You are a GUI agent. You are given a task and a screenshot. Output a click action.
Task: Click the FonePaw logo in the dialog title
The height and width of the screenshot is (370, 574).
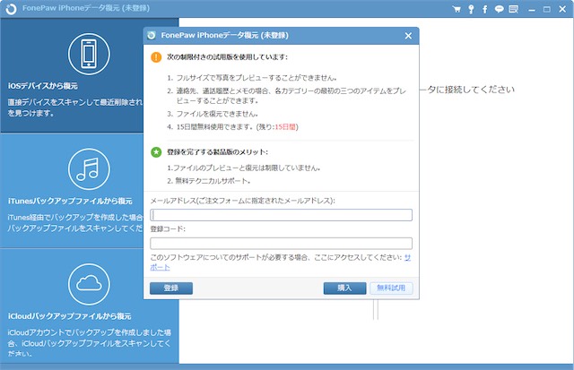pyautogui.click(x=152, y=36)
